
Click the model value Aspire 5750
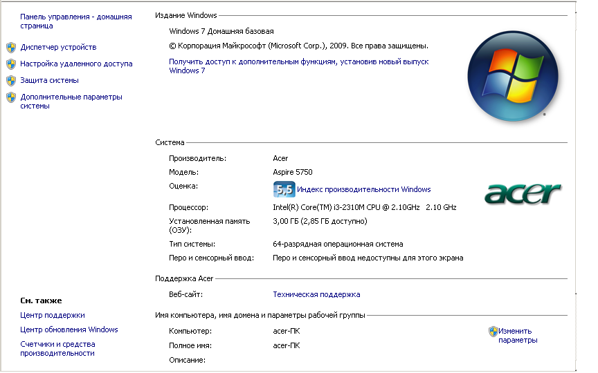click(293, 172)
